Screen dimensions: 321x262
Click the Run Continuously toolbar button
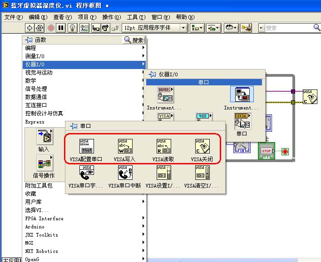click(40, 28)
